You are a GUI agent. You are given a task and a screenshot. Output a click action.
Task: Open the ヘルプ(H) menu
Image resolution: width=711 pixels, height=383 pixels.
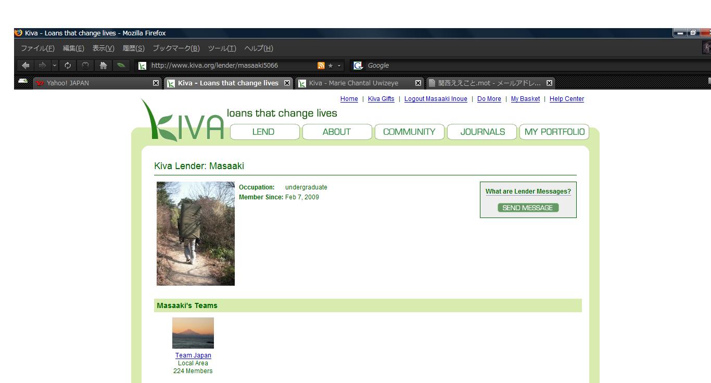[259, 48]
